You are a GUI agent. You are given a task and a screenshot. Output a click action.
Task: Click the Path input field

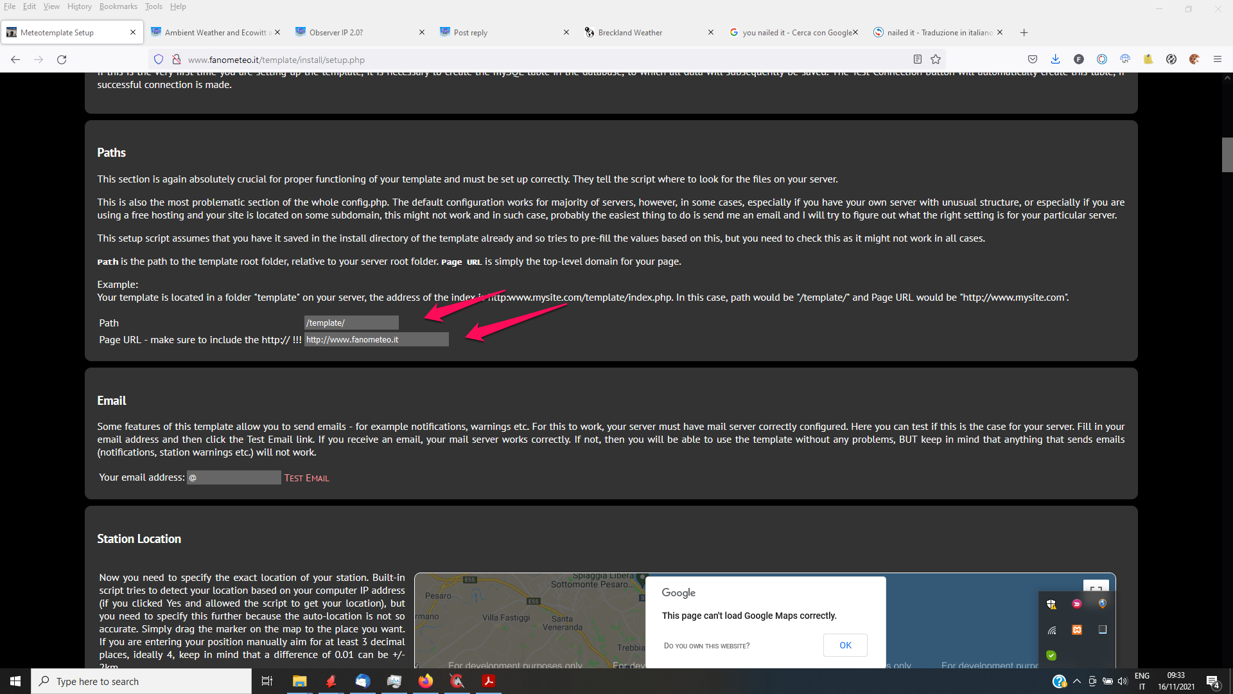[351, 323]
